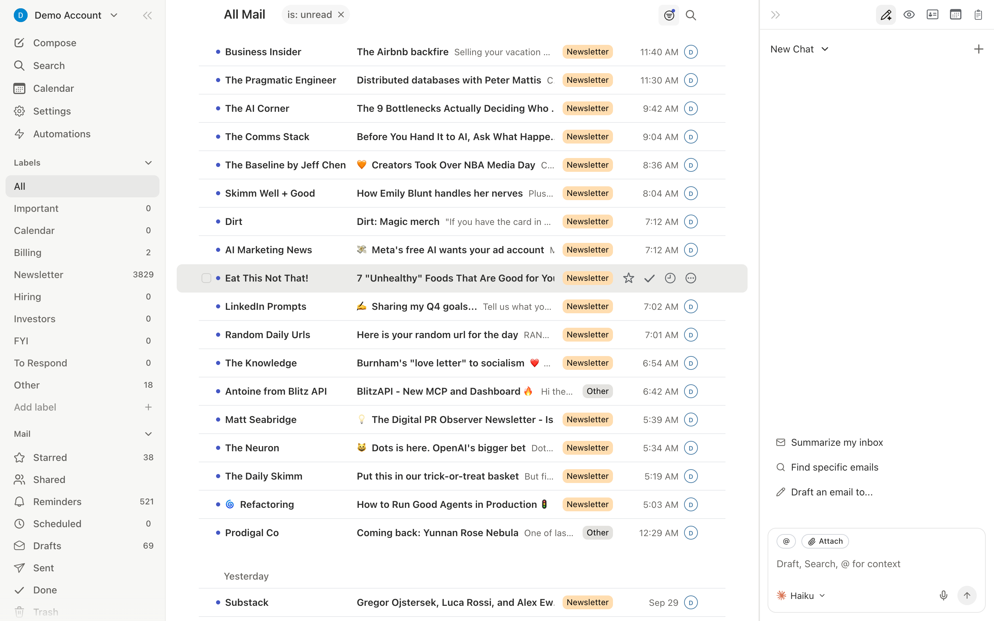
Task: Toggle the eye view icon in right panel
Action: (908, 15)
